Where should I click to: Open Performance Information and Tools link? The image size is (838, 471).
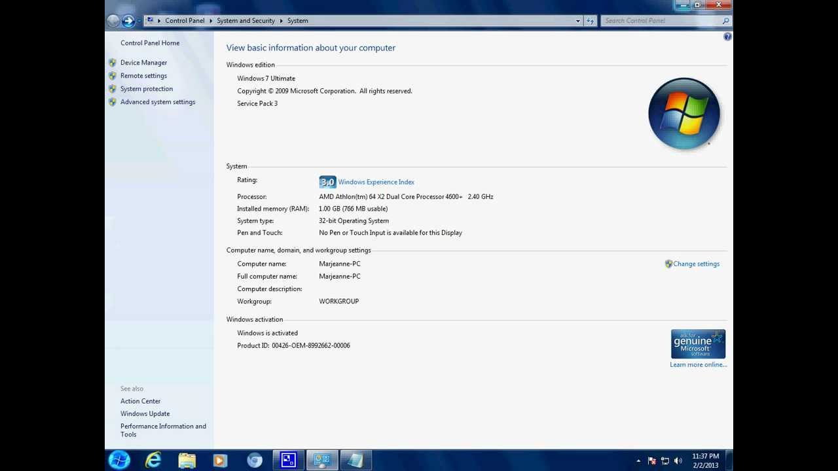tap(163, 430)
